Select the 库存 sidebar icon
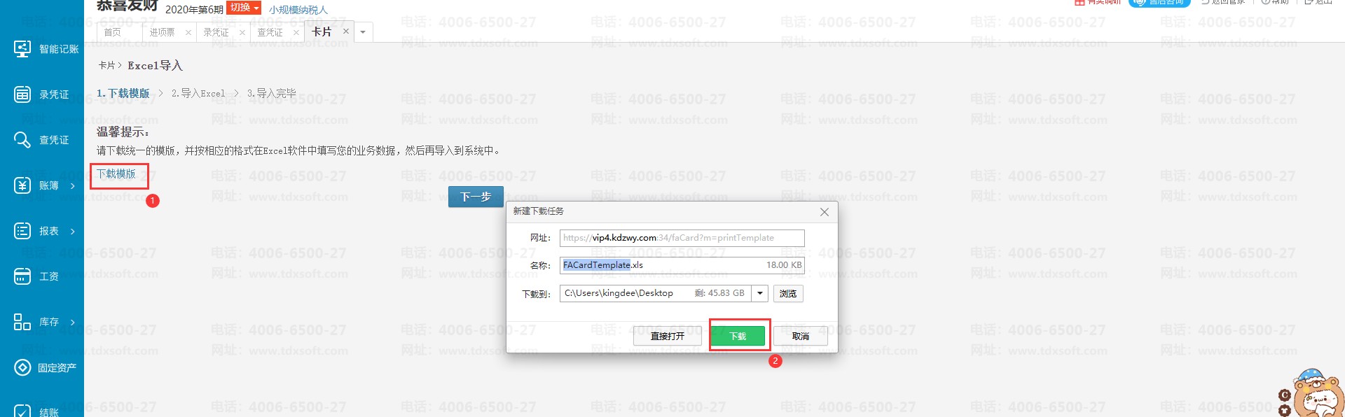 click(x=22, y=322)
